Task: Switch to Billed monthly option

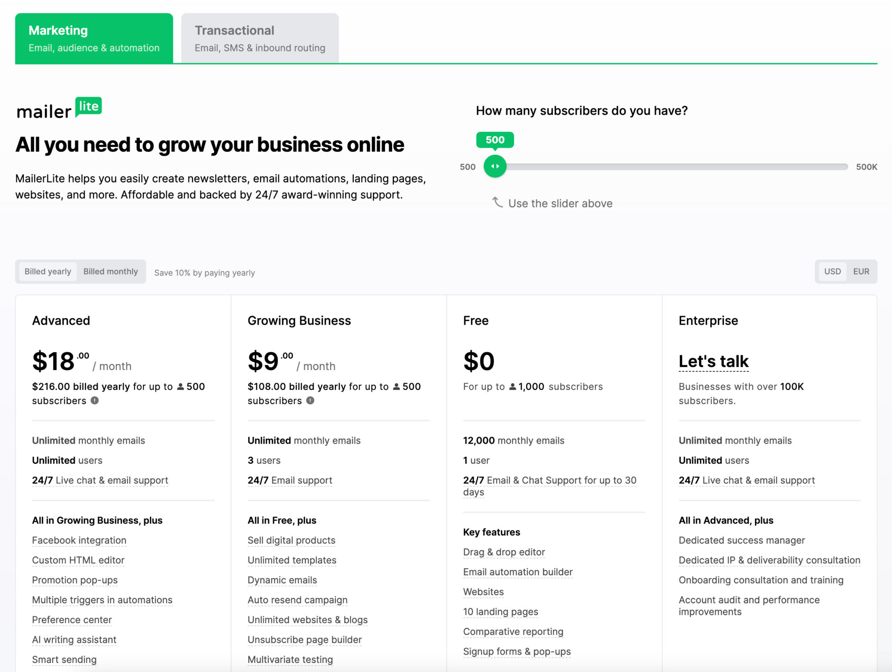Action: [x=111, y=272]
